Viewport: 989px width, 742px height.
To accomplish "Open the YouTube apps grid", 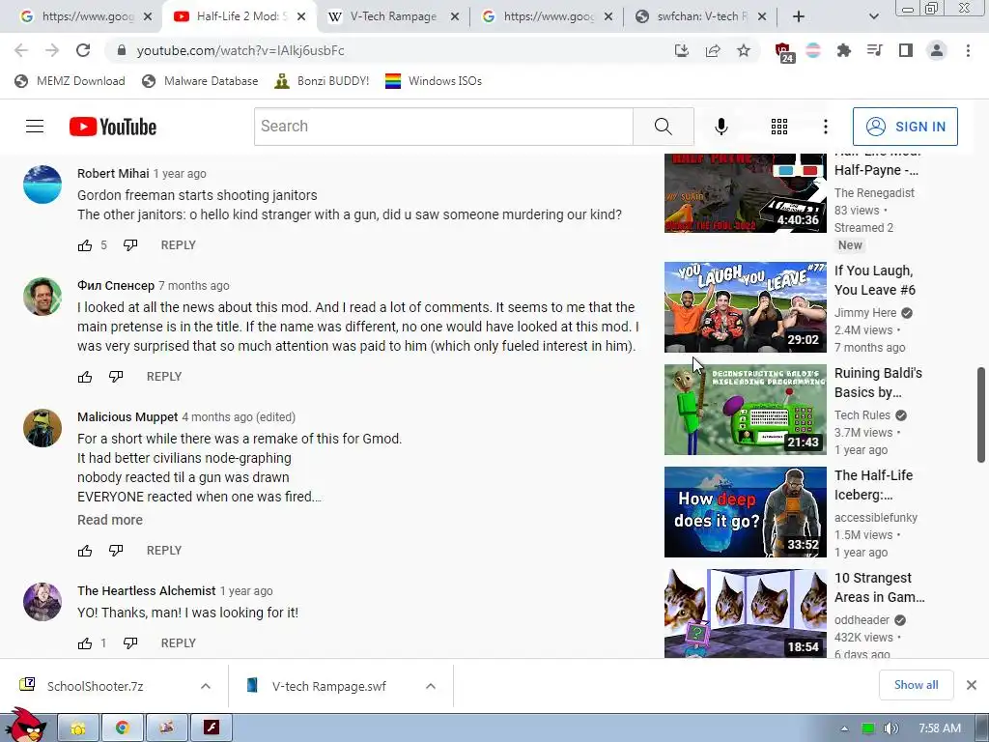I will 779,127.
